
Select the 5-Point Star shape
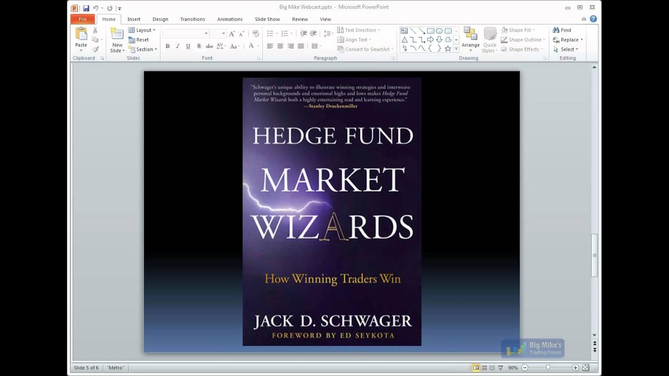pos(448,49)
